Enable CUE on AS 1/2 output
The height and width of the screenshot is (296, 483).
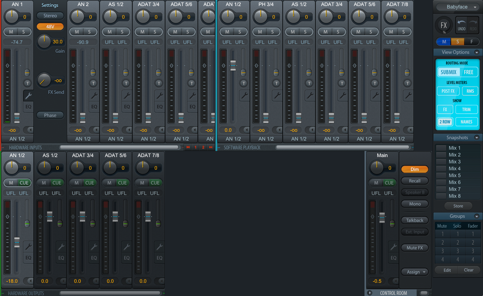tap(57, 183)
